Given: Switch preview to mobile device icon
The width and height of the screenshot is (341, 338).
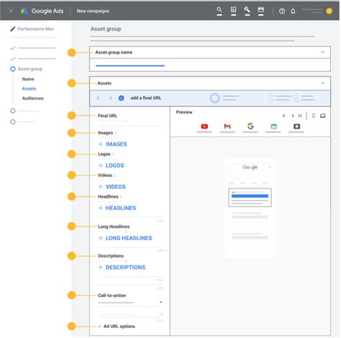Looking at the screenshot, I should [314, 116].
